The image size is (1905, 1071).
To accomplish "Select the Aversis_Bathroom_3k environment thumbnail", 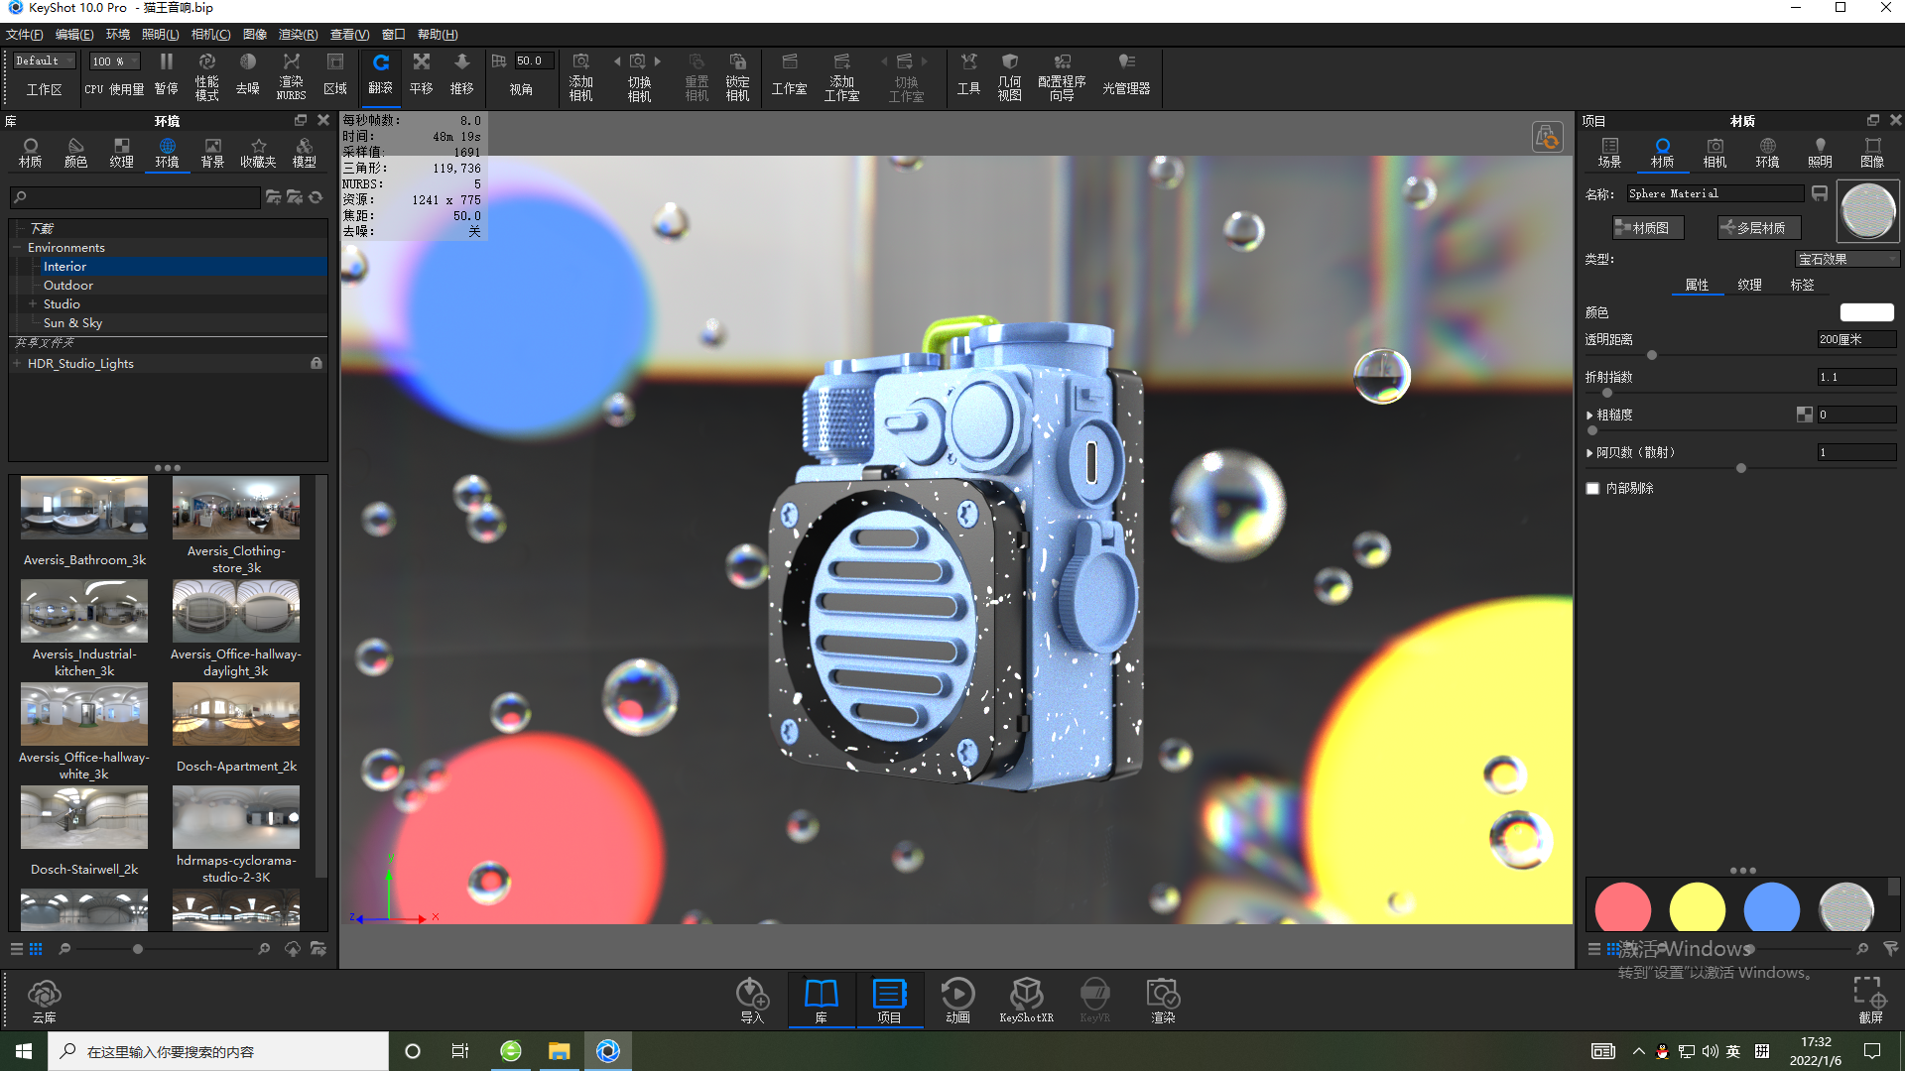I will click(x=83, y=509).
